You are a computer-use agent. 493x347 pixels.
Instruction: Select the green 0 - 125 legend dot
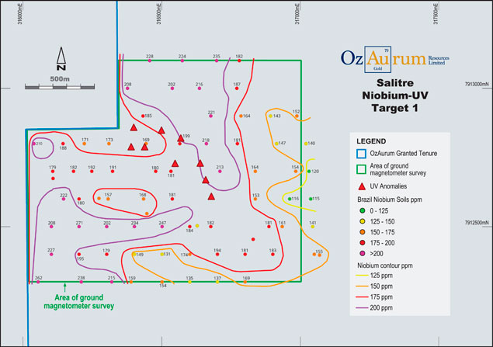pos(361,210)
